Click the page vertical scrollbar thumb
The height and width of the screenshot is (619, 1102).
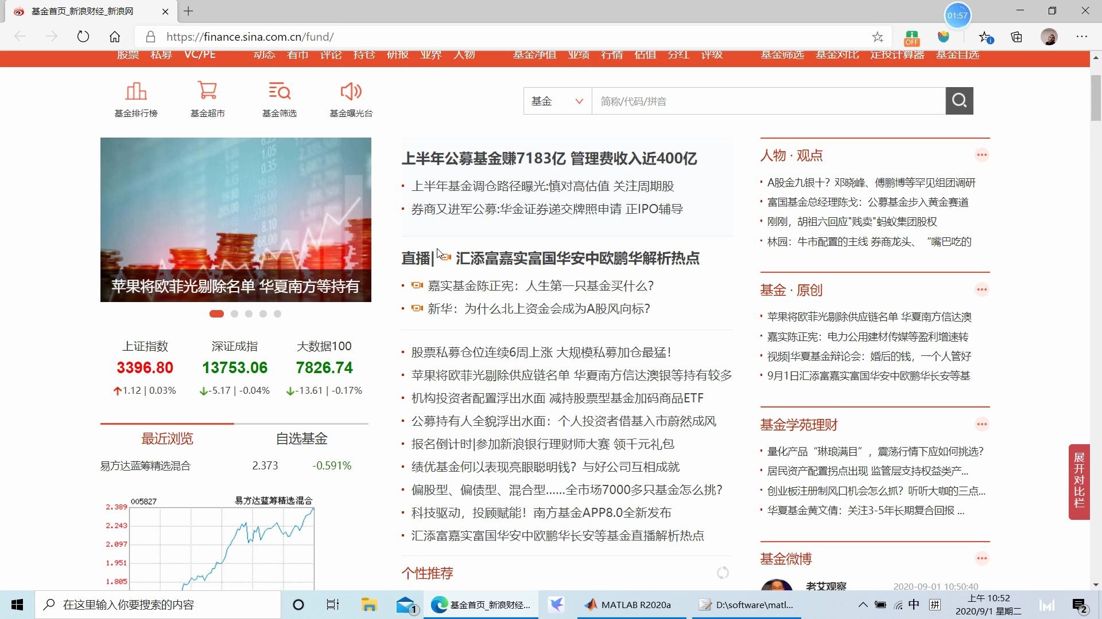coord(1096,97)
